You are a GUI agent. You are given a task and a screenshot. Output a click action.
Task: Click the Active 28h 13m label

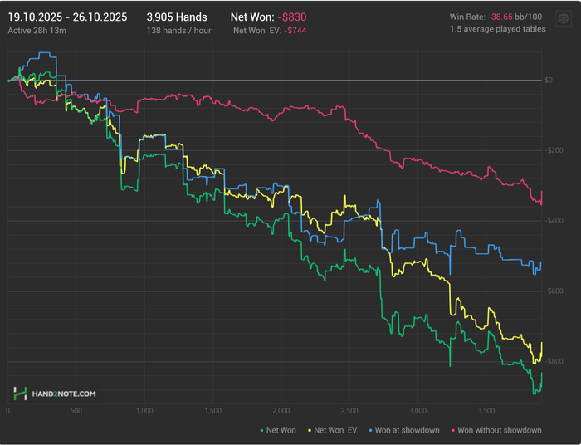click(x=37, y=31)
